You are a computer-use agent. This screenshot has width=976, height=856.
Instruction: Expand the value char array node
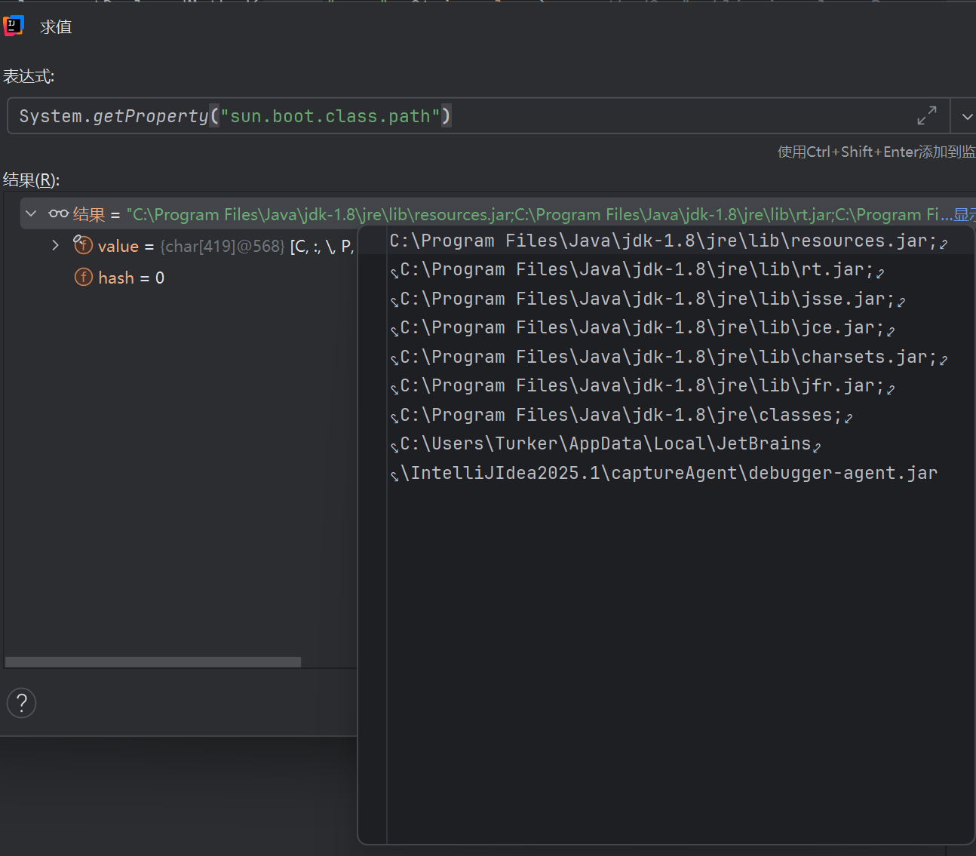pos(54,245)
